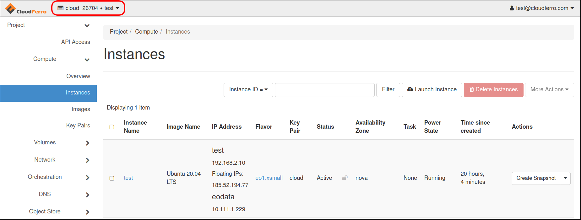
Task: Click the project list icon before cloud_26704
Action: (x=61, y=8)
